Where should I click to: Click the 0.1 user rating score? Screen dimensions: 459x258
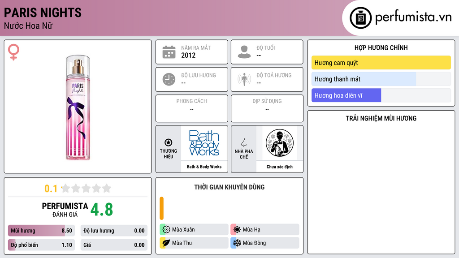(51, 189)
